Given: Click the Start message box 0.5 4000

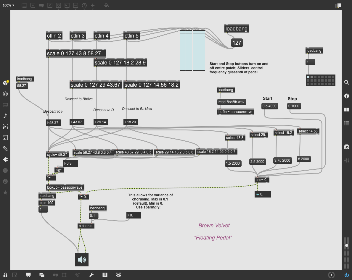Looking at the screenshot, I should 270,106.
